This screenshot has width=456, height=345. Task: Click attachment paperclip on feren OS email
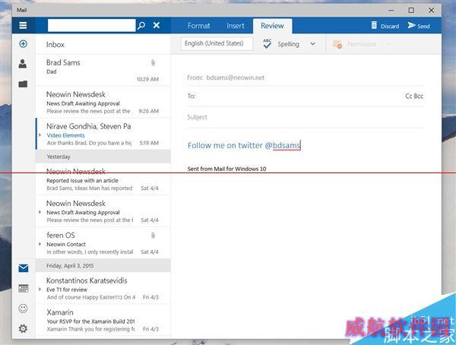point(153,236)
